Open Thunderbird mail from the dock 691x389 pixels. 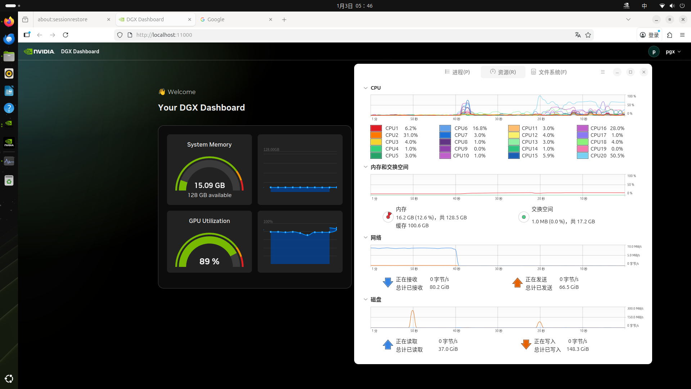9,39
